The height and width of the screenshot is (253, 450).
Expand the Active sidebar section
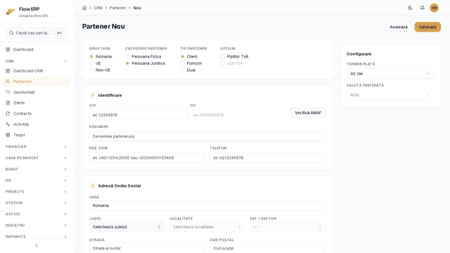(x=37, y=214)
